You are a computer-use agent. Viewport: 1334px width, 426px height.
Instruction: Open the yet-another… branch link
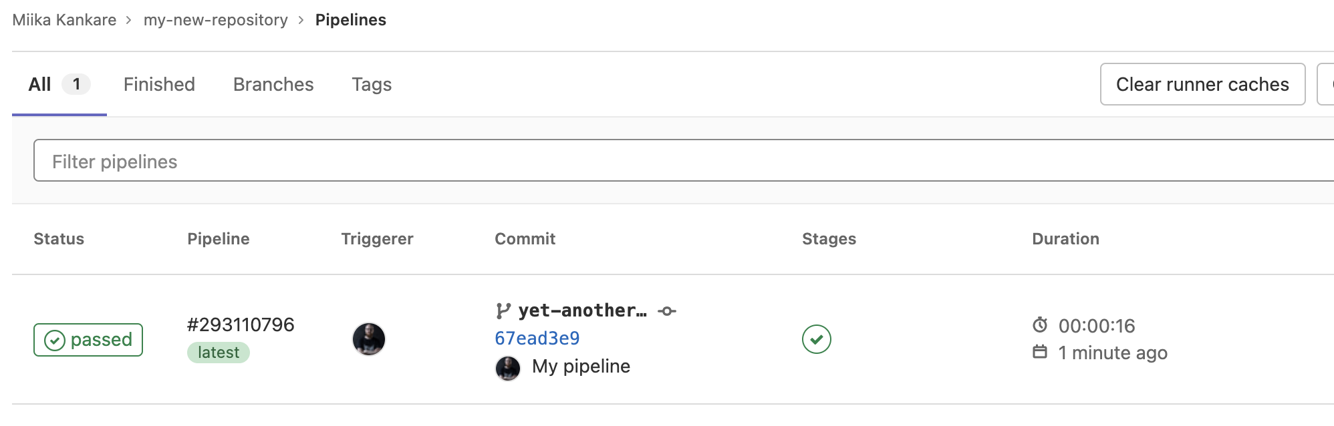click(x=582, y=311)
